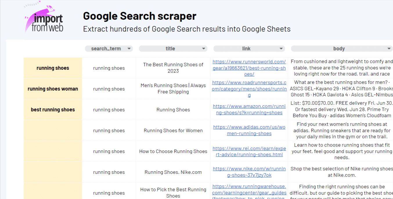Open the body column filter dropdown

(x=389, y=49)
